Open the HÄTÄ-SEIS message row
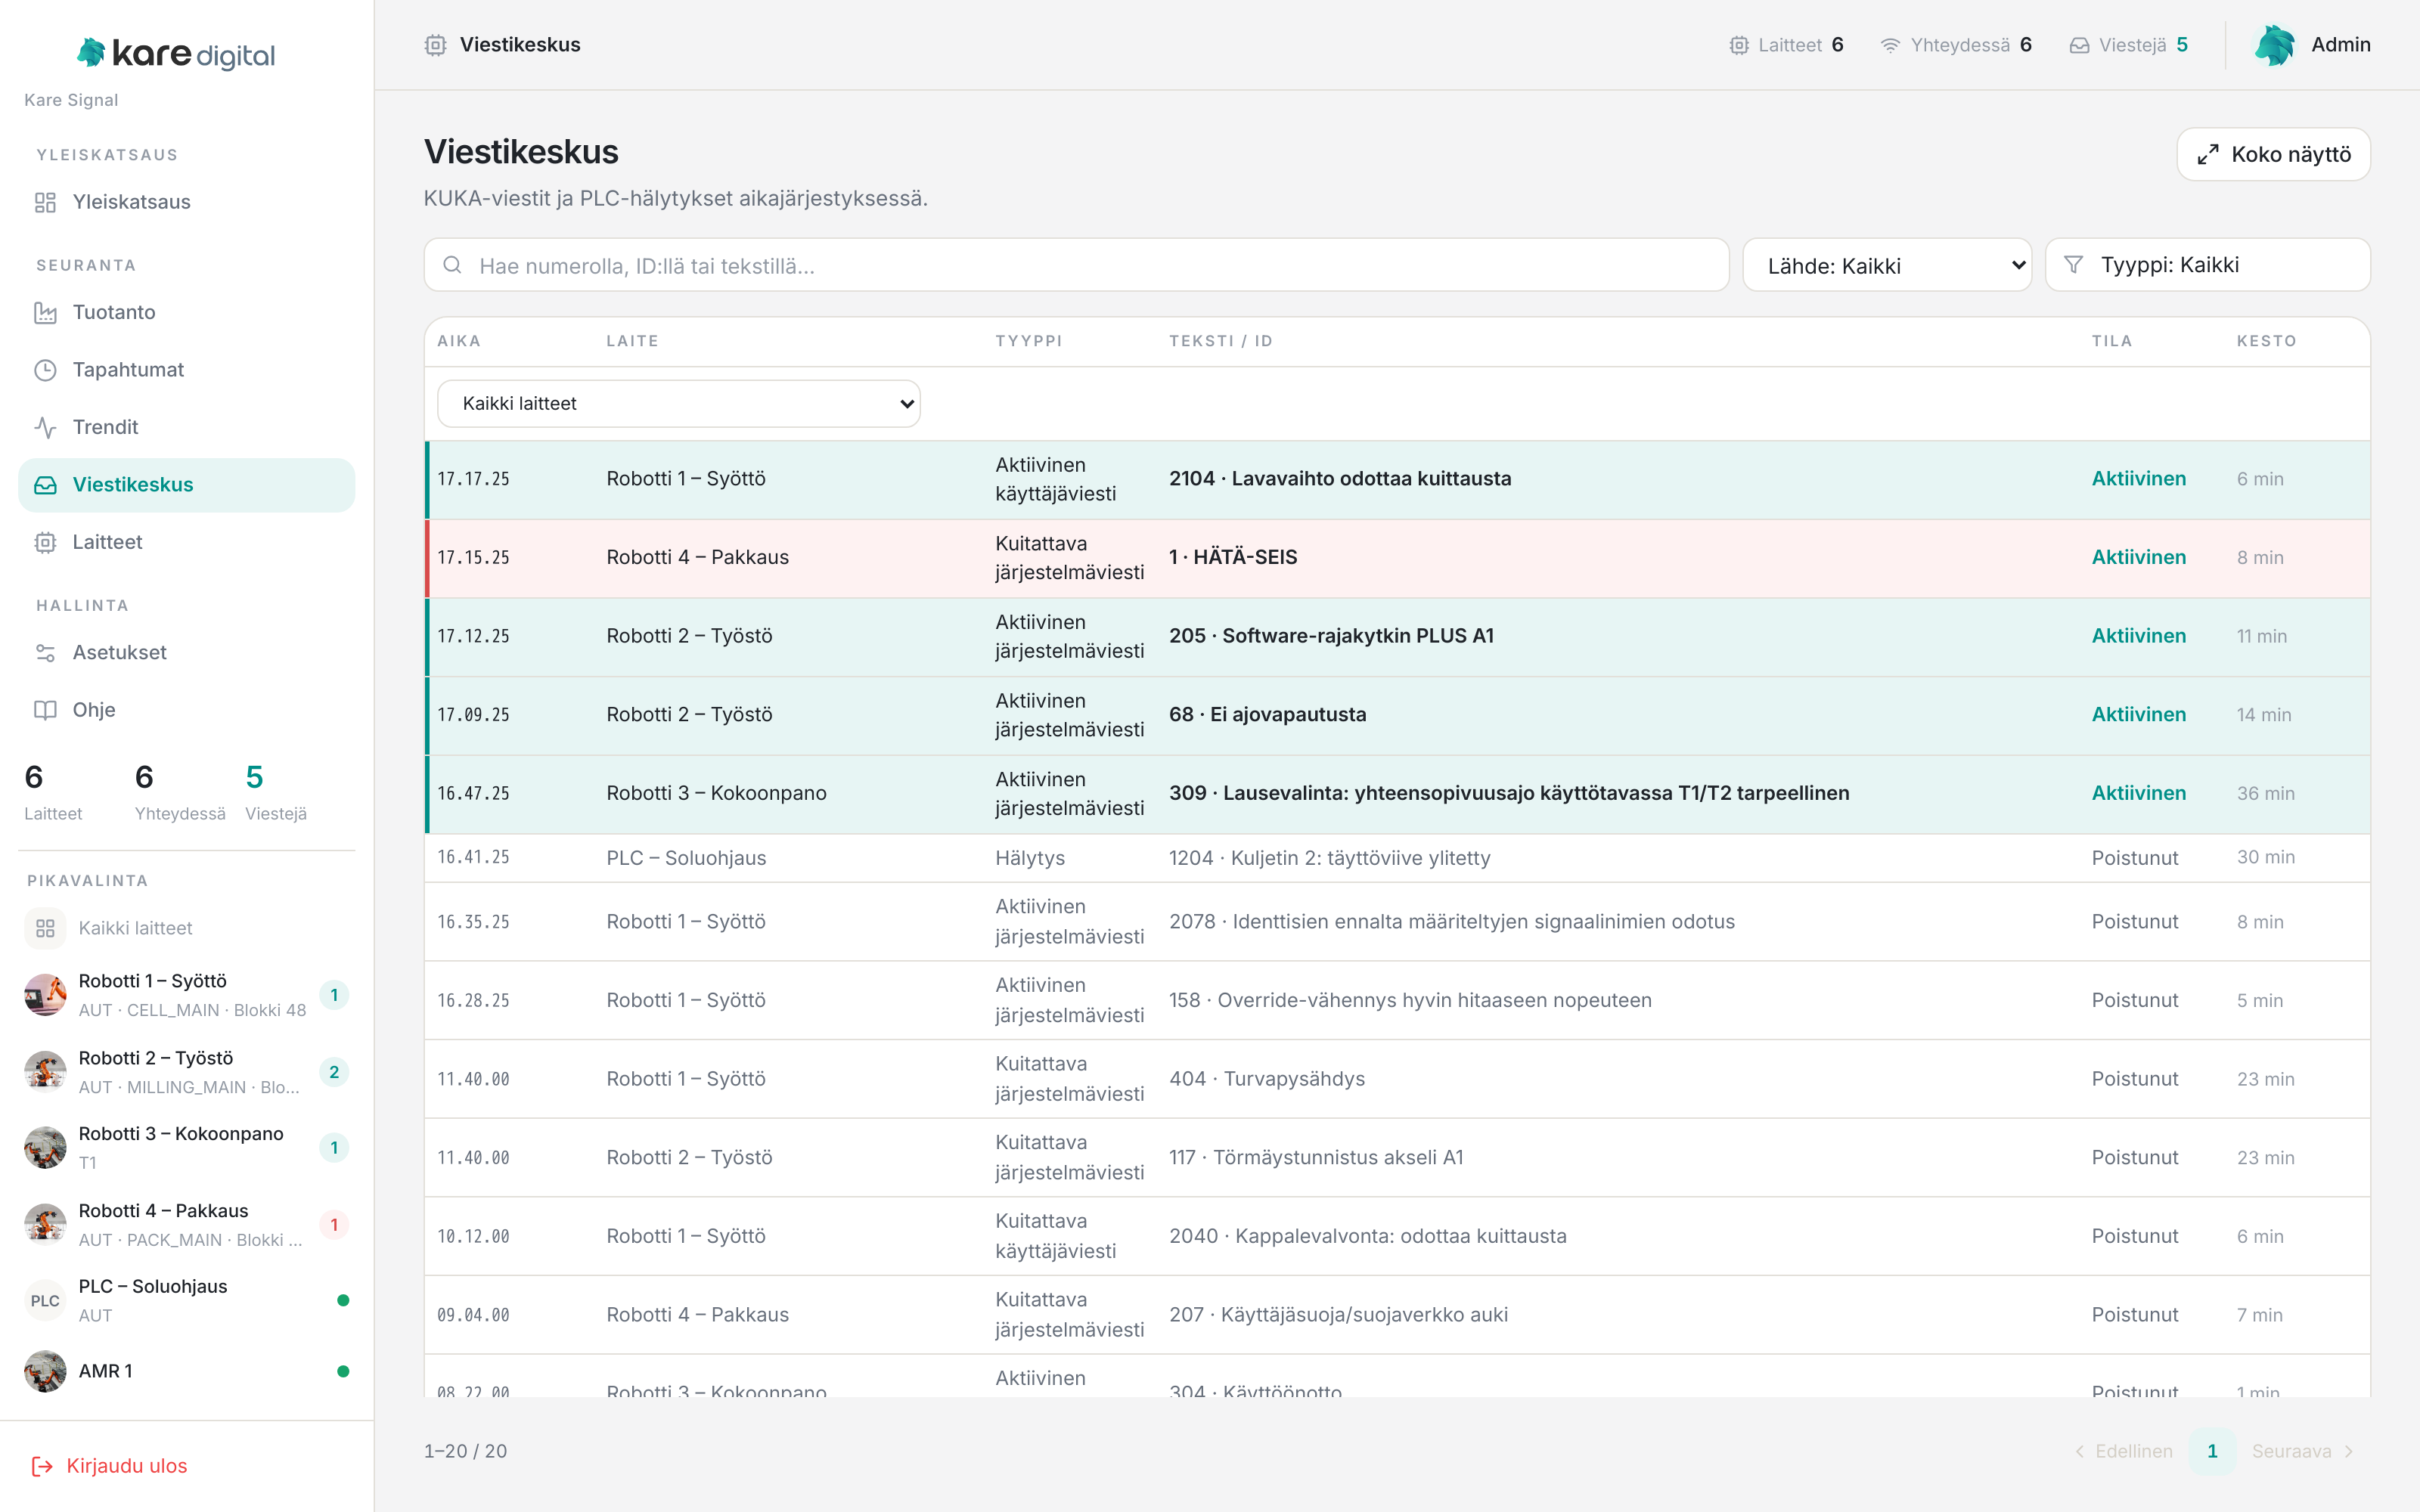The width and height of the screenshot is (2420, 1512). click(1397, 558)
